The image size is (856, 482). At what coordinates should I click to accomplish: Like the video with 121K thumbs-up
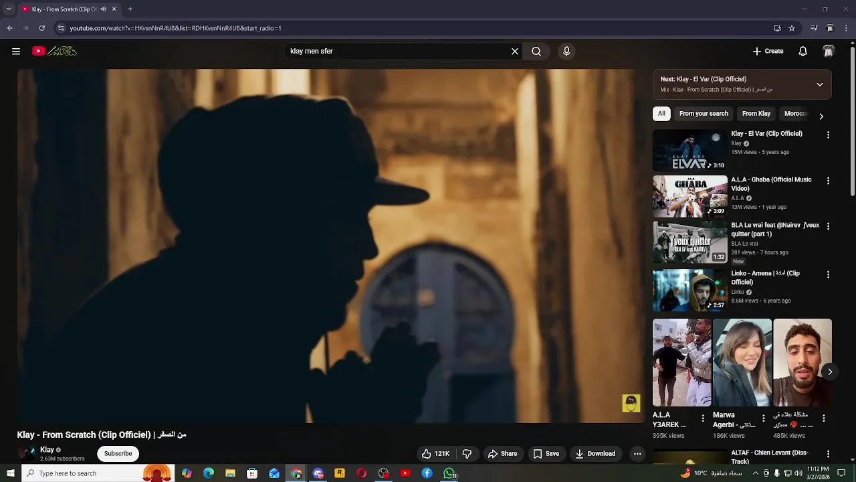tap(435, 453)
